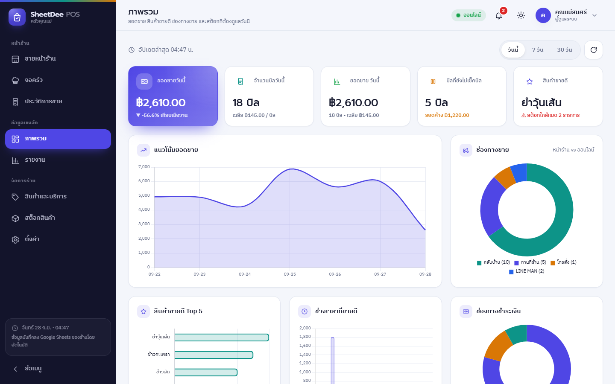Select the วันนี้ range tab

coord(513,50)
